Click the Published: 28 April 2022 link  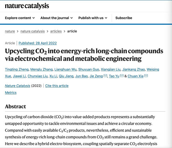click(x=37, y=43)
